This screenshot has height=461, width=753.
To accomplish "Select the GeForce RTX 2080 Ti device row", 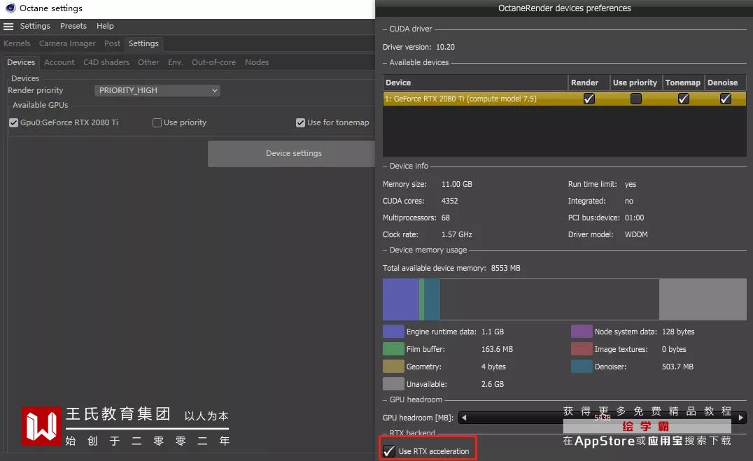I will (x=564, y=99).
